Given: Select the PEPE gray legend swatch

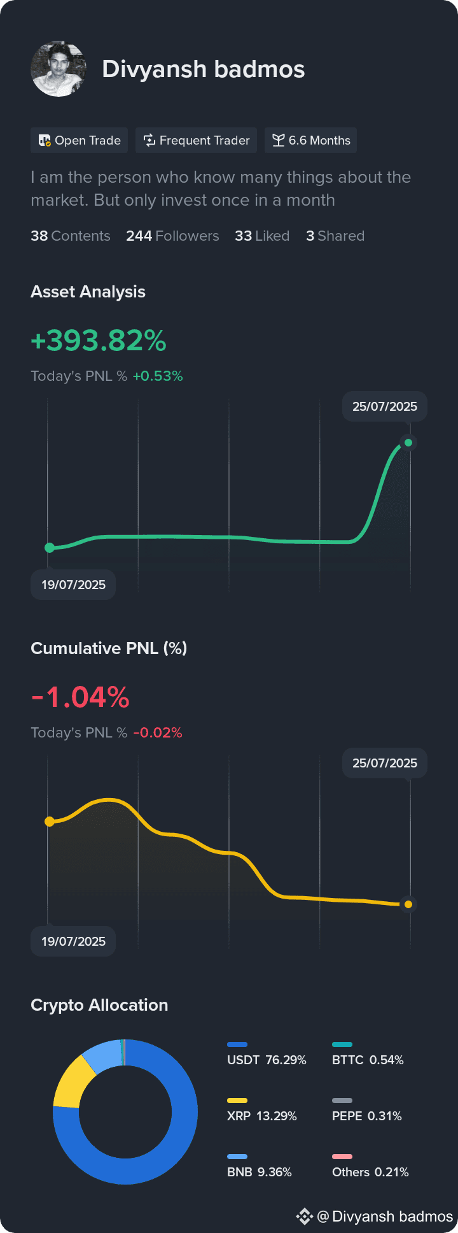Looking at the screenshot, I should pyautogui.click(x=342, y=1101).
